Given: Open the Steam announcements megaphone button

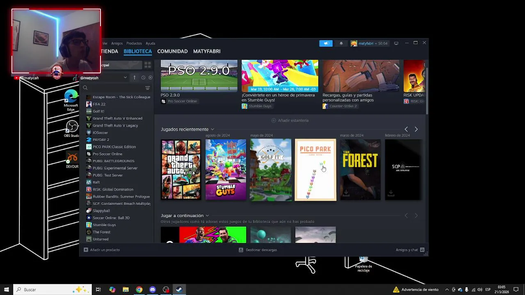Looking at the screenshot, I should pos(326,43).
